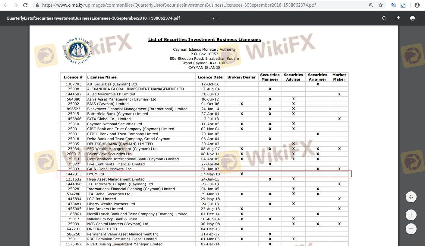This screenshot has height=246, width=425.
Task: Select BIAS (Cayman) Limited name
Action: pyautogui.click(x=108, y=104)
